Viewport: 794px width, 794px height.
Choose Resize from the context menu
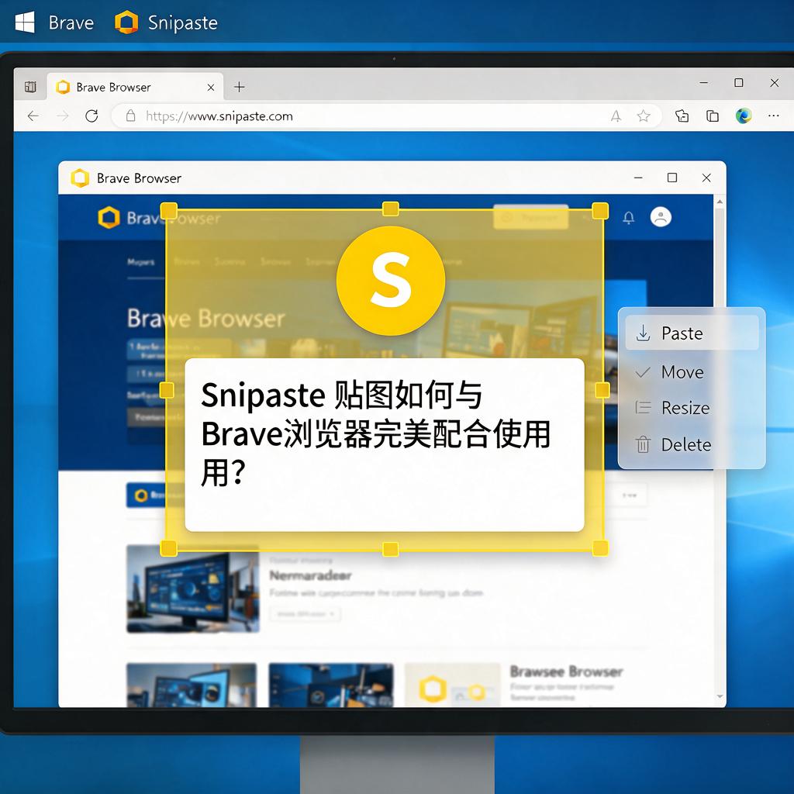tap(692, 408)
